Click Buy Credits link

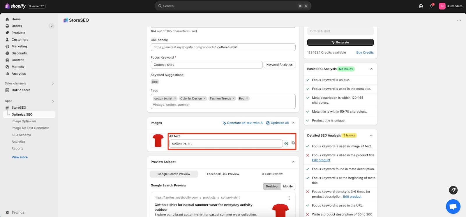pos(365,53)
